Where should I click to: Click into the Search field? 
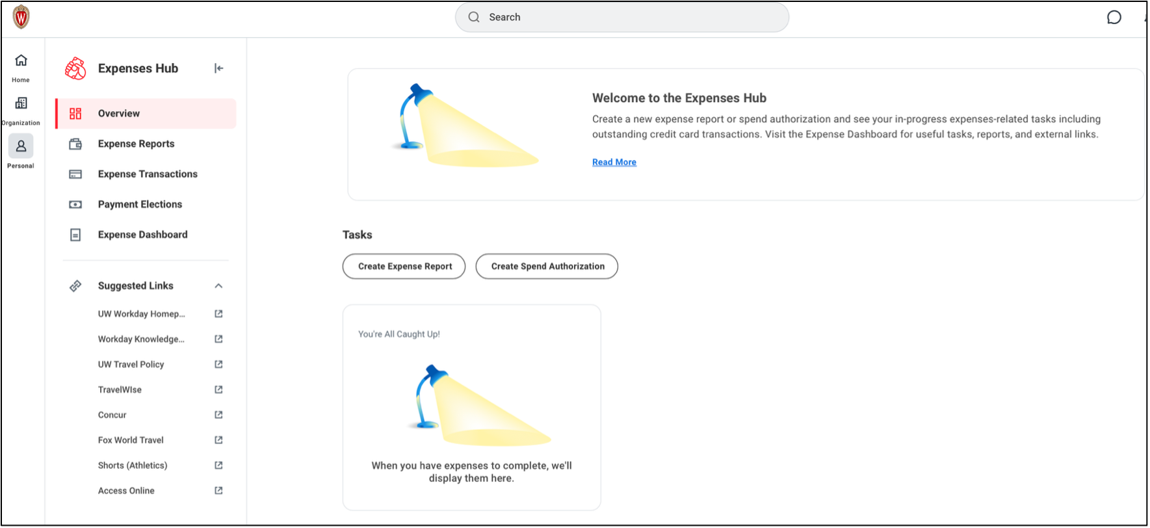[x=621, y=18]
